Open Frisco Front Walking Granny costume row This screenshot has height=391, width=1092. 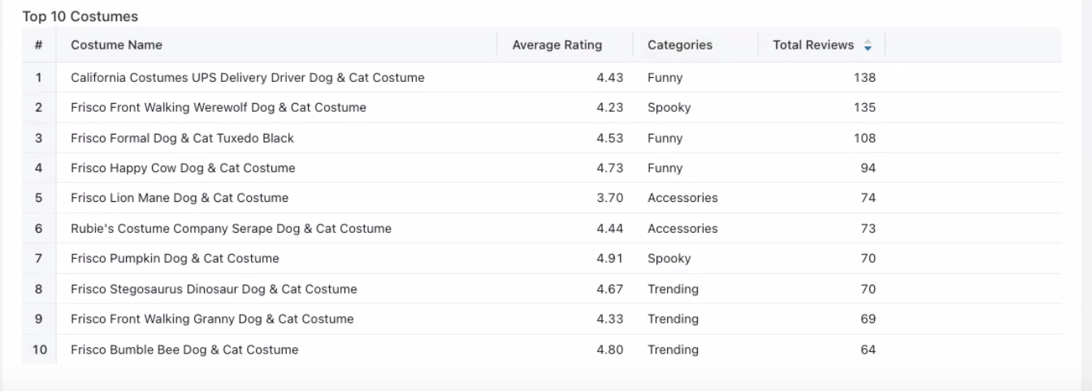point(212,319)
